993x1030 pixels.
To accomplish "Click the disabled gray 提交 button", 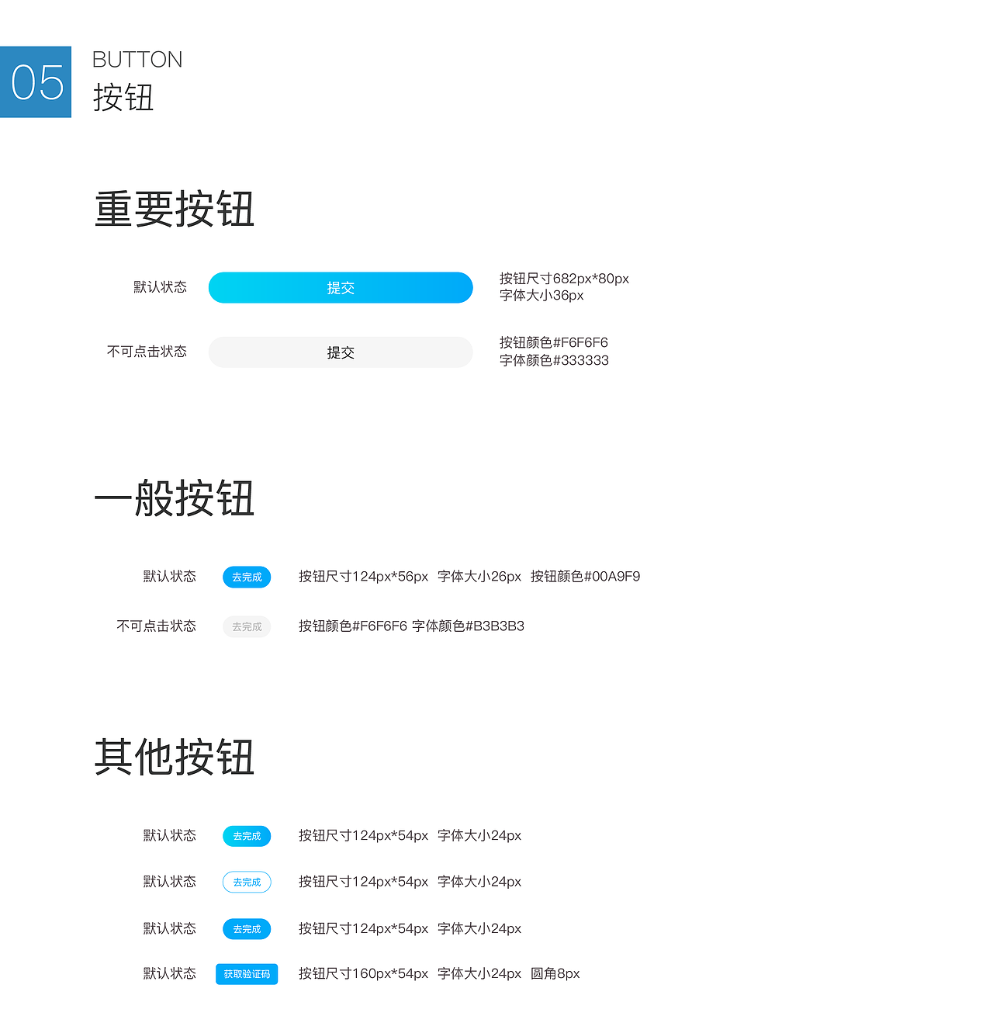I will point(340,352).
